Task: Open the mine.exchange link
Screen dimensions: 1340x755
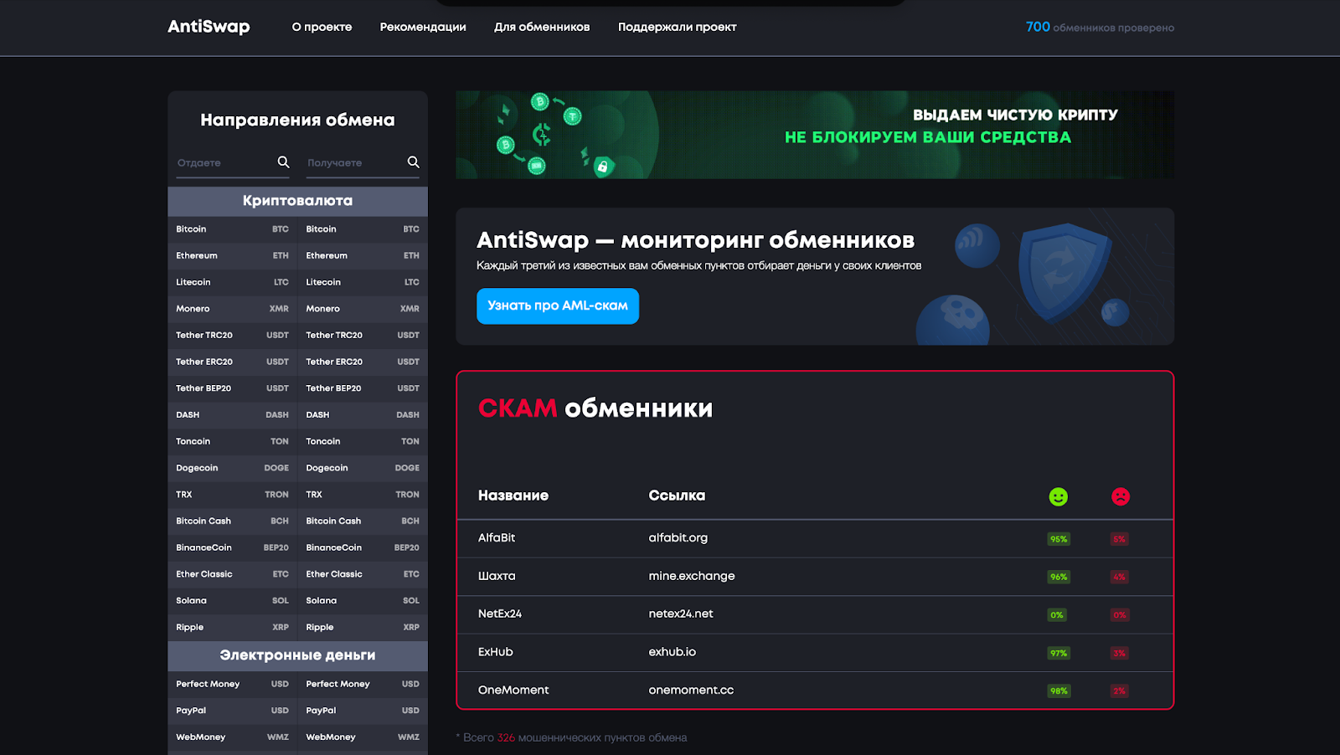Action: click(692, 576)
